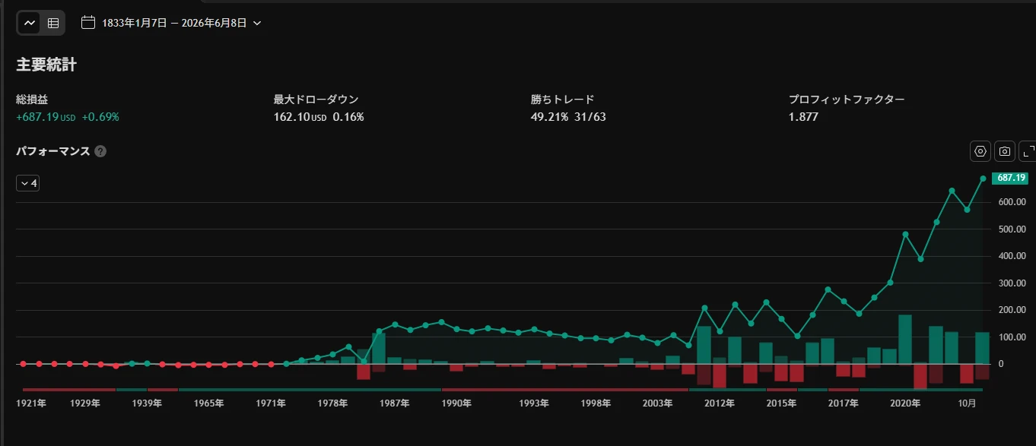Open chart settings via the hexagon icon
The height and width of the screenshot is (446, 1036).
980,151
